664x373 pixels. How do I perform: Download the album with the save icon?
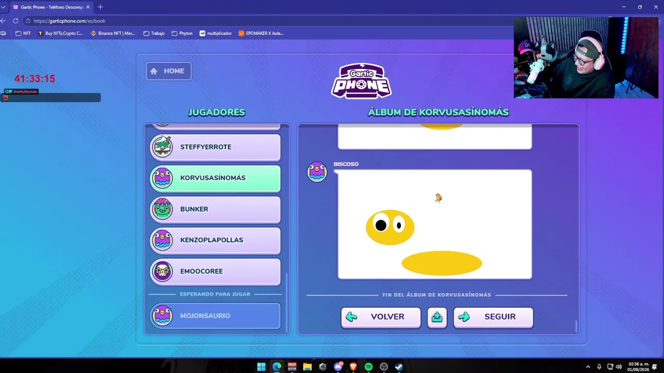(437, 317)
